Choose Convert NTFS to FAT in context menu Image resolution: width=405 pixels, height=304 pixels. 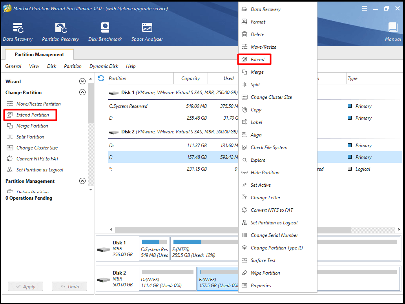click(278, 210)
